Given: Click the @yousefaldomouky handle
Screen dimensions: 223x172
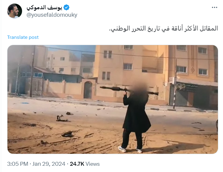Looking at the screenshot, I should coord(52,15).
